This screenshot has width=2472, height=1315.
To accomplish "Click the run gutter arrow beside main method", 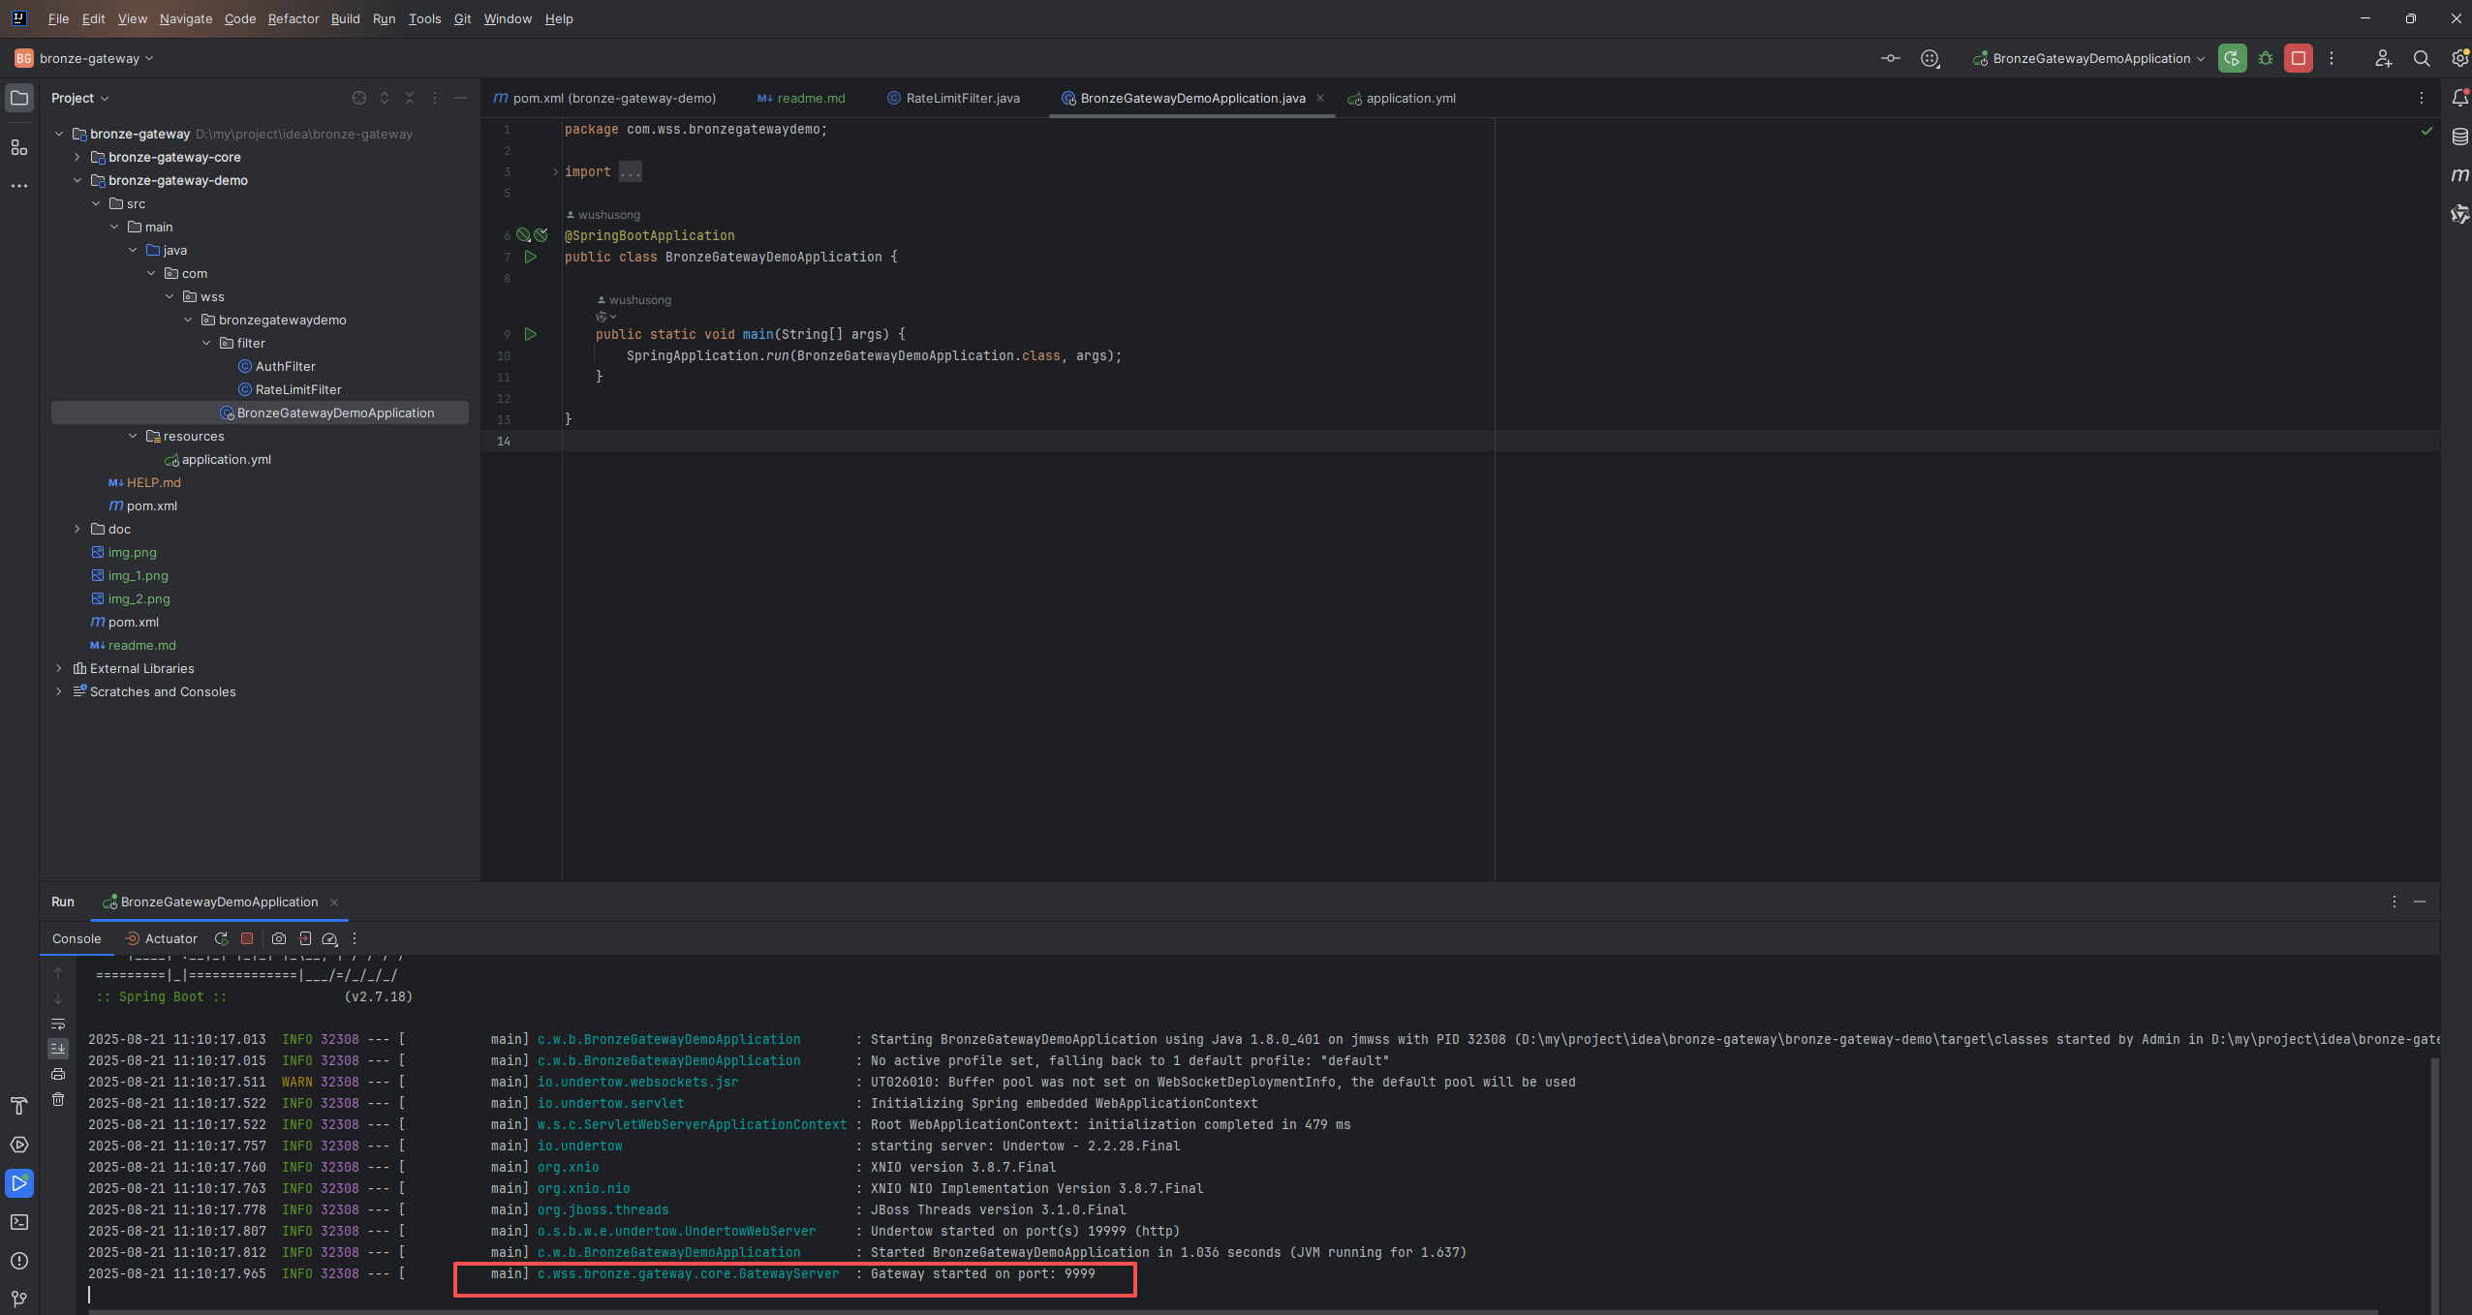I will click(530, 334).
